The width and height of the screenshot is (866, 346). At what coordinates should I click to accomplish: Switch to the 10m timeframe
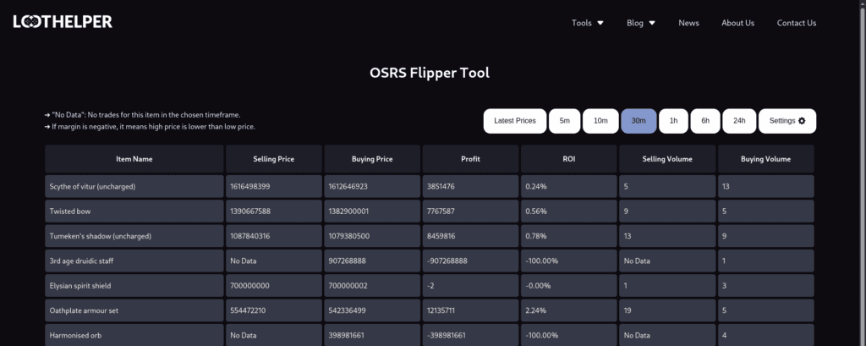(601, 121)
